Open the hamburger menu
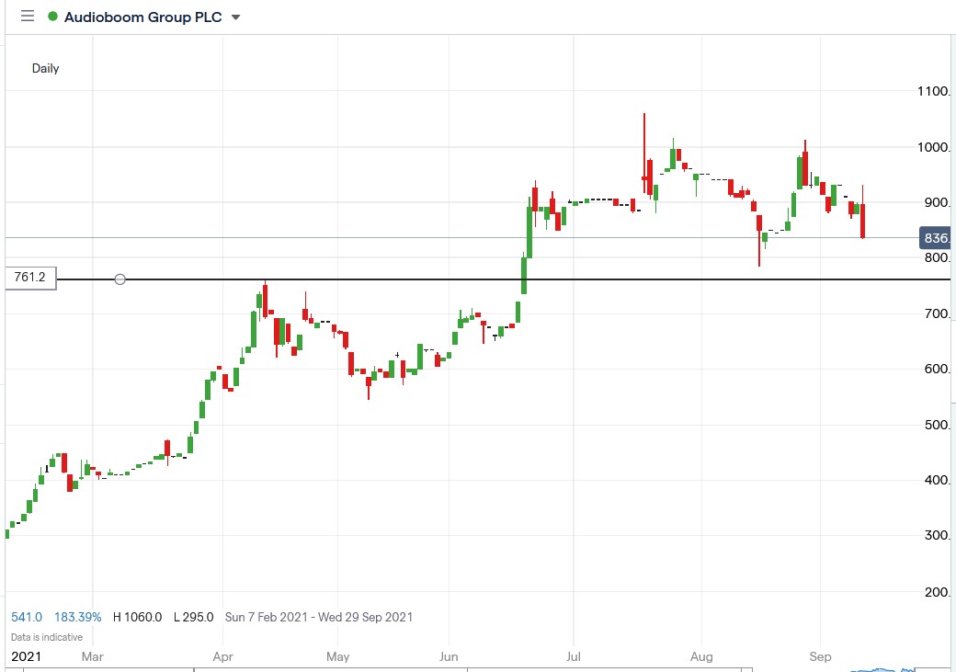956x672 pixels. (x=27, y=16)
